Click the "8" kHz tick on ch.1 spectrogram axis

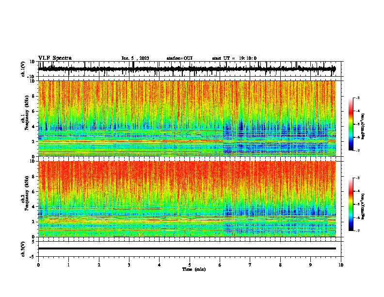point(33,96)
